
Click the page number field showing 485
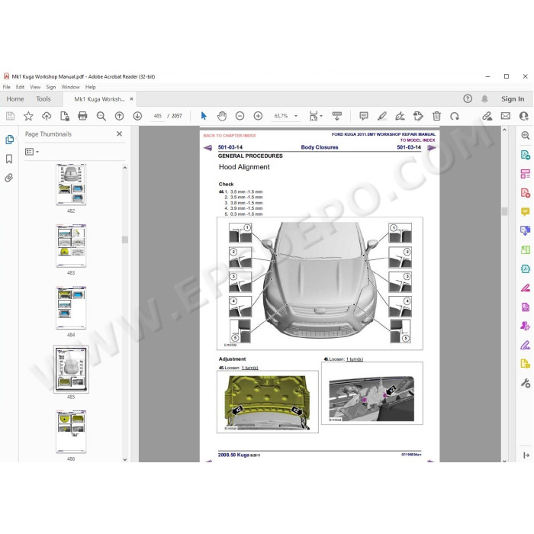[x=157, y=116]
